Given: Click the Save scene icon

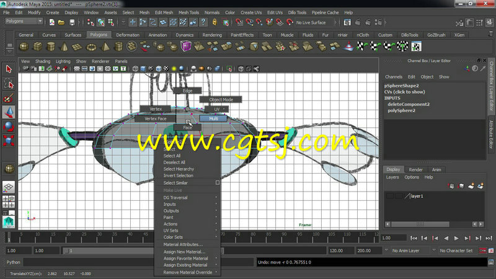Looking at the screenshot, I should point(72,22).
